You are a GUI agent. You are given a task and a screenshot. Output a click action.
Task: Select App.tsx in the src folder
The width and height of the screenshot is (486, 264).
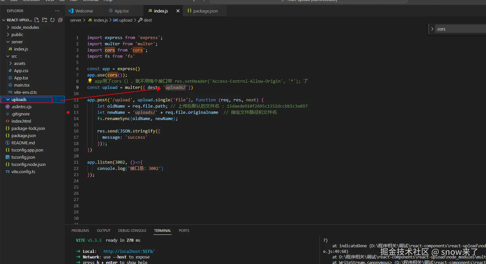point(21,78)
